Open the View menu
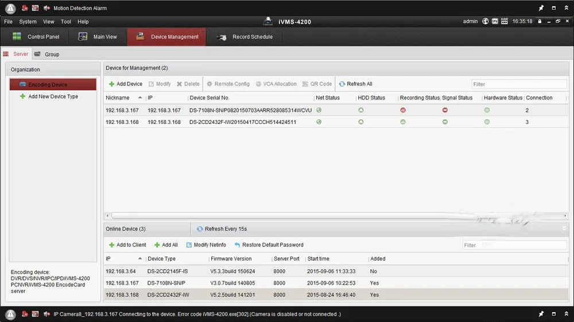Screen dimensions: 574x322 pyautogui.click(x=48, y=22)
